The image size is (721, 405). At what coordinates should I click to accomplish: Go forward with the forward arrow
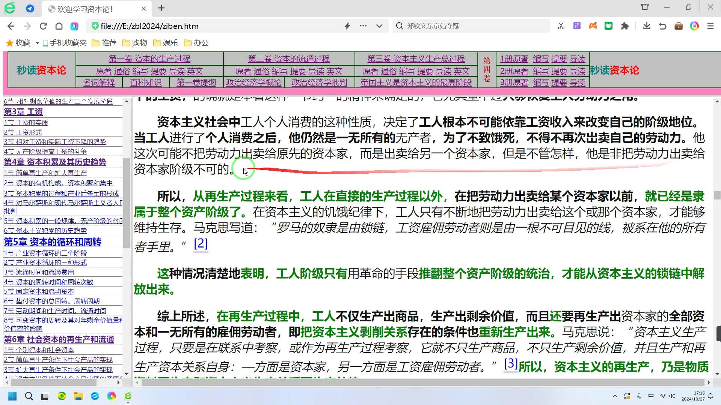(x=27, y=26)
